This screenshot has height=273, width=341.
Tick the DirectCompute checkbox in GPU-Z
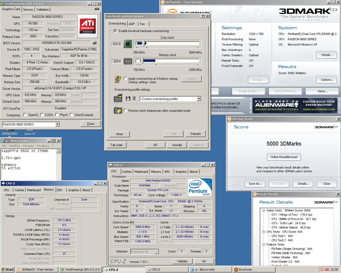click(71, 115)
